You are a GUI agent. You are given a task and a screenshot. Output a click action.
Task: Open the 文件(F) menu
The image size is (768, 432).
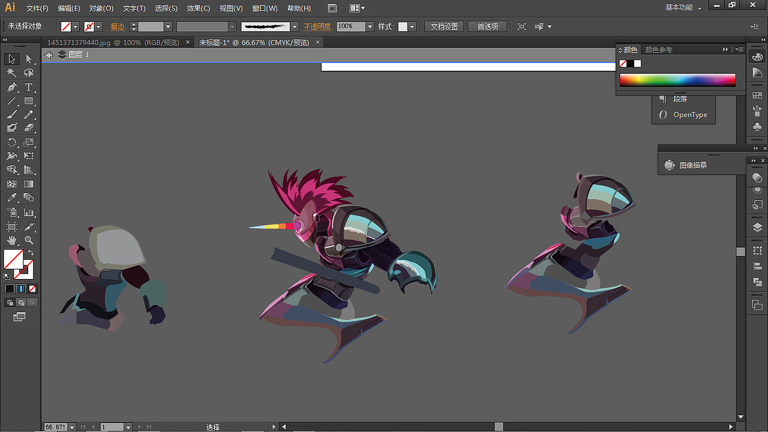click(x=37, y=8)
